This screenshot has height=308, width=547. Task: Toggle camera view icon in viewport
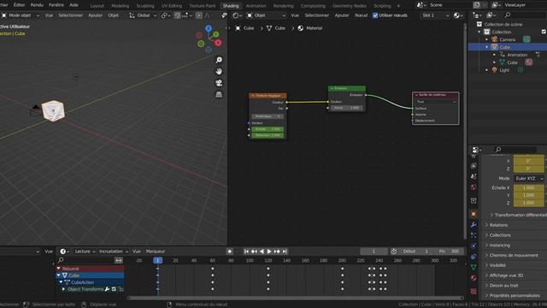point(219,83)
